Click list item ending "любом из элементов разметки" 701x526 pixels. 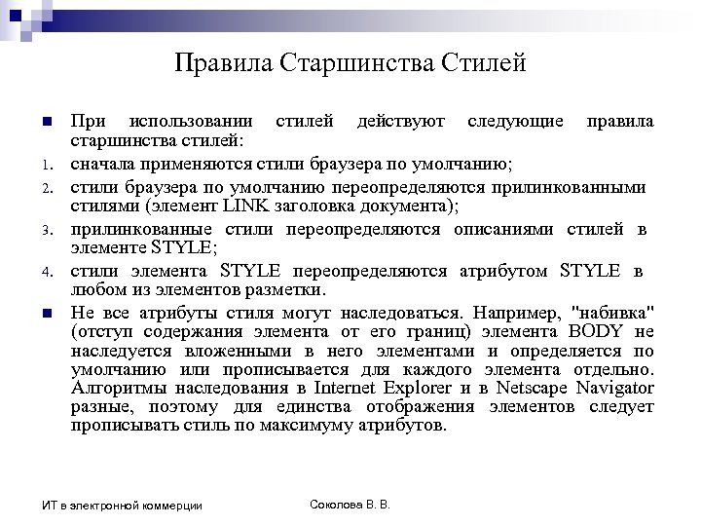(356, 280)
